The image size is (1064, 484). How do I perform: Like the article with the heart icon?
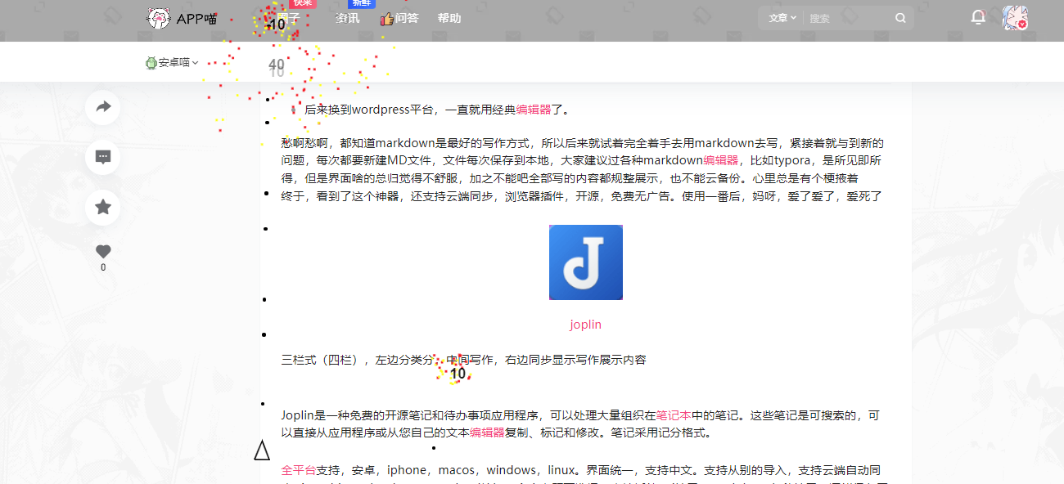click(103, 252)
